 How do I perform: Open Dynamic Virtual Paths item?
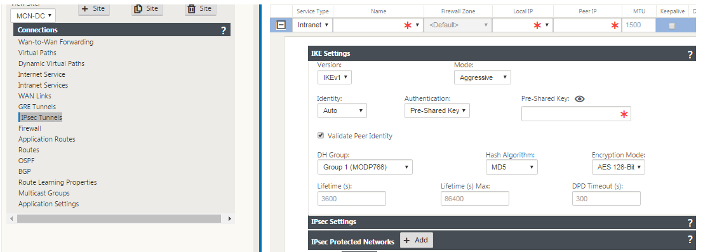pyautogui.click(x=51, y=63)
